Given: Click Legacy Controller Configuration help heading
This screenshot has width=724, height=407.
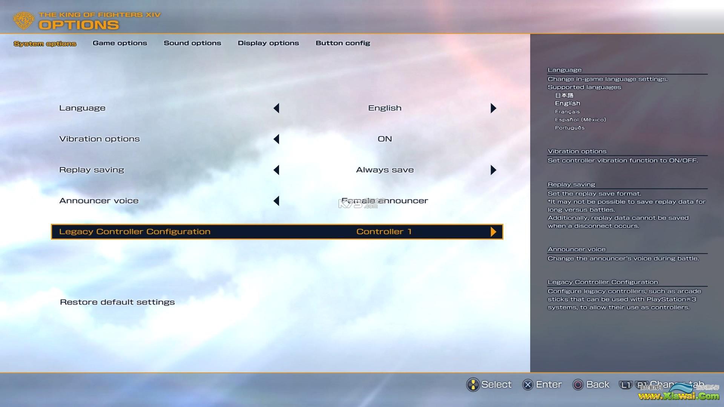Looking at the screenshot, I should coord(603,282).
